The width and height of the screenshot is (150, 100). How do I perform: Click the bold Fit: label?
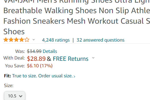(7, 76)
